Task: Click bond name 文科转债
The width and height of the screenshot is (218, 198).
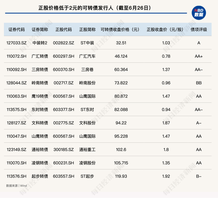Action: point(40,123)
